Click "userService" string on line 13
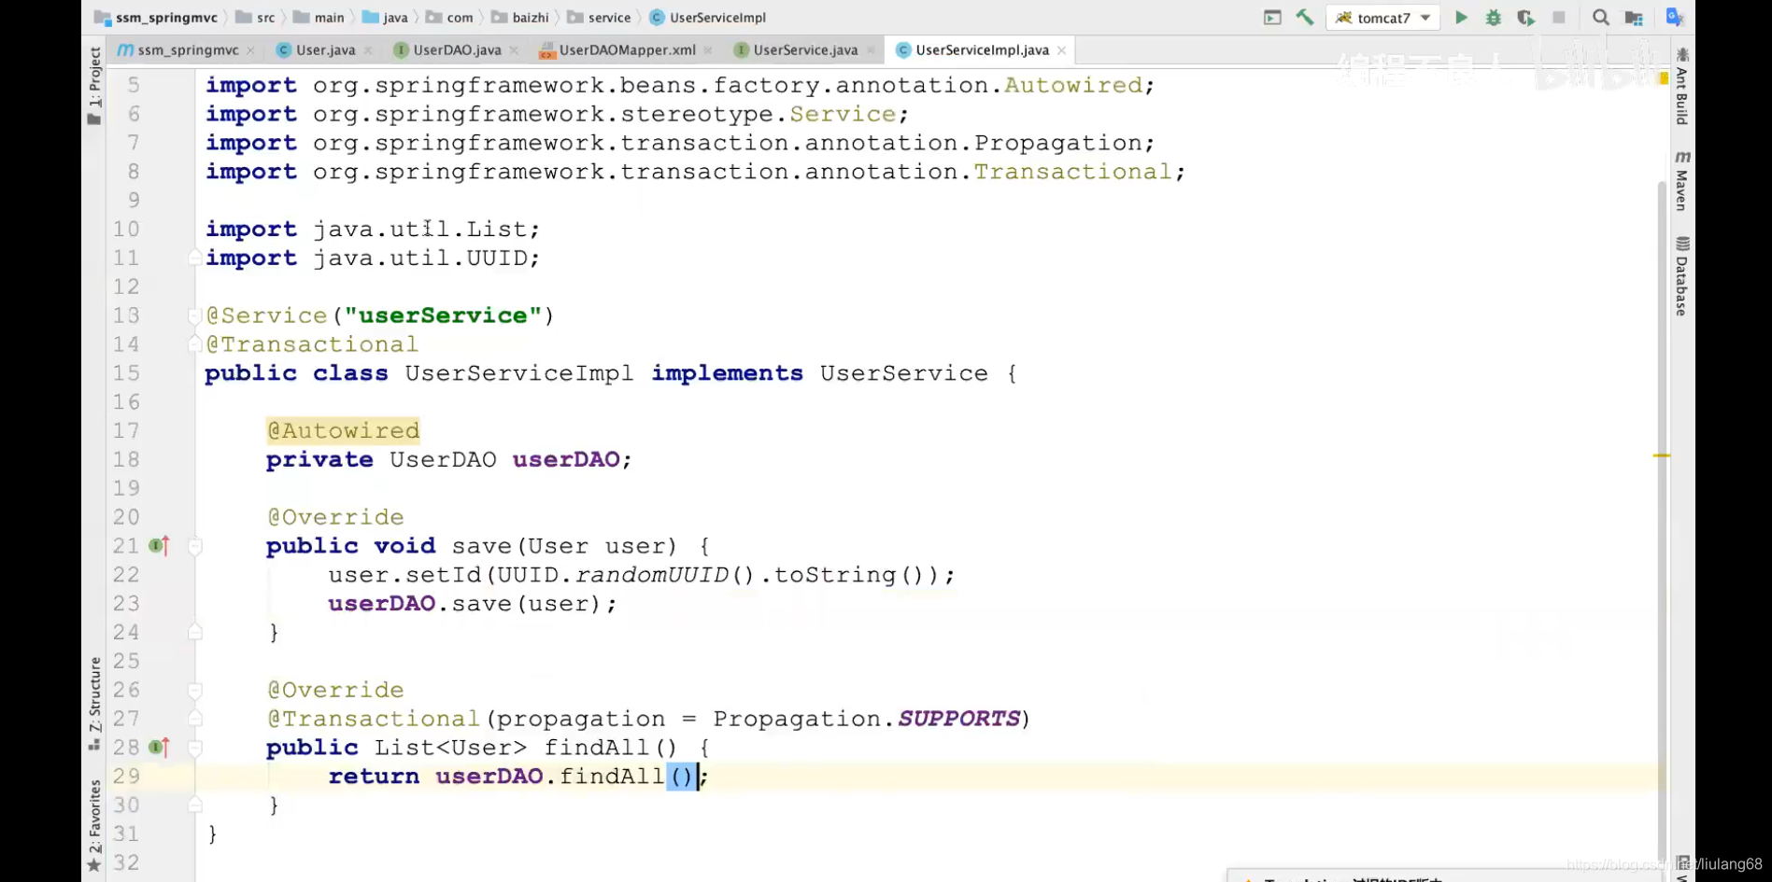The width and height of the screenshot is (1772, 882). [x=443, y=315]
